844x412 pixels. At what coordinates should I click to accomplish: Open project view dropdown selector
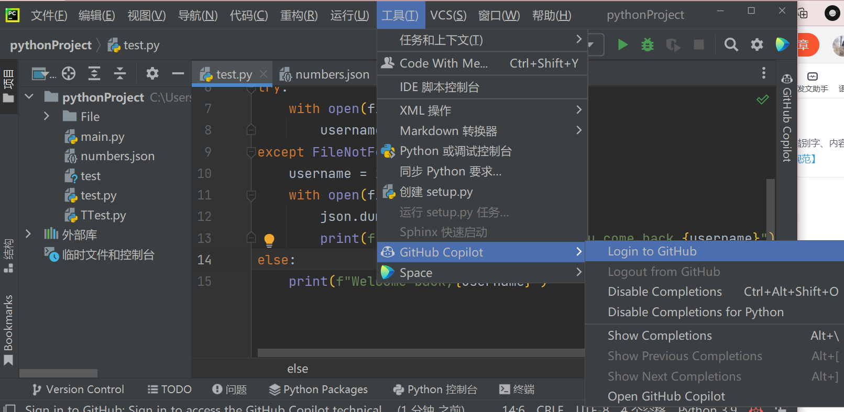[x=44, y=74]
